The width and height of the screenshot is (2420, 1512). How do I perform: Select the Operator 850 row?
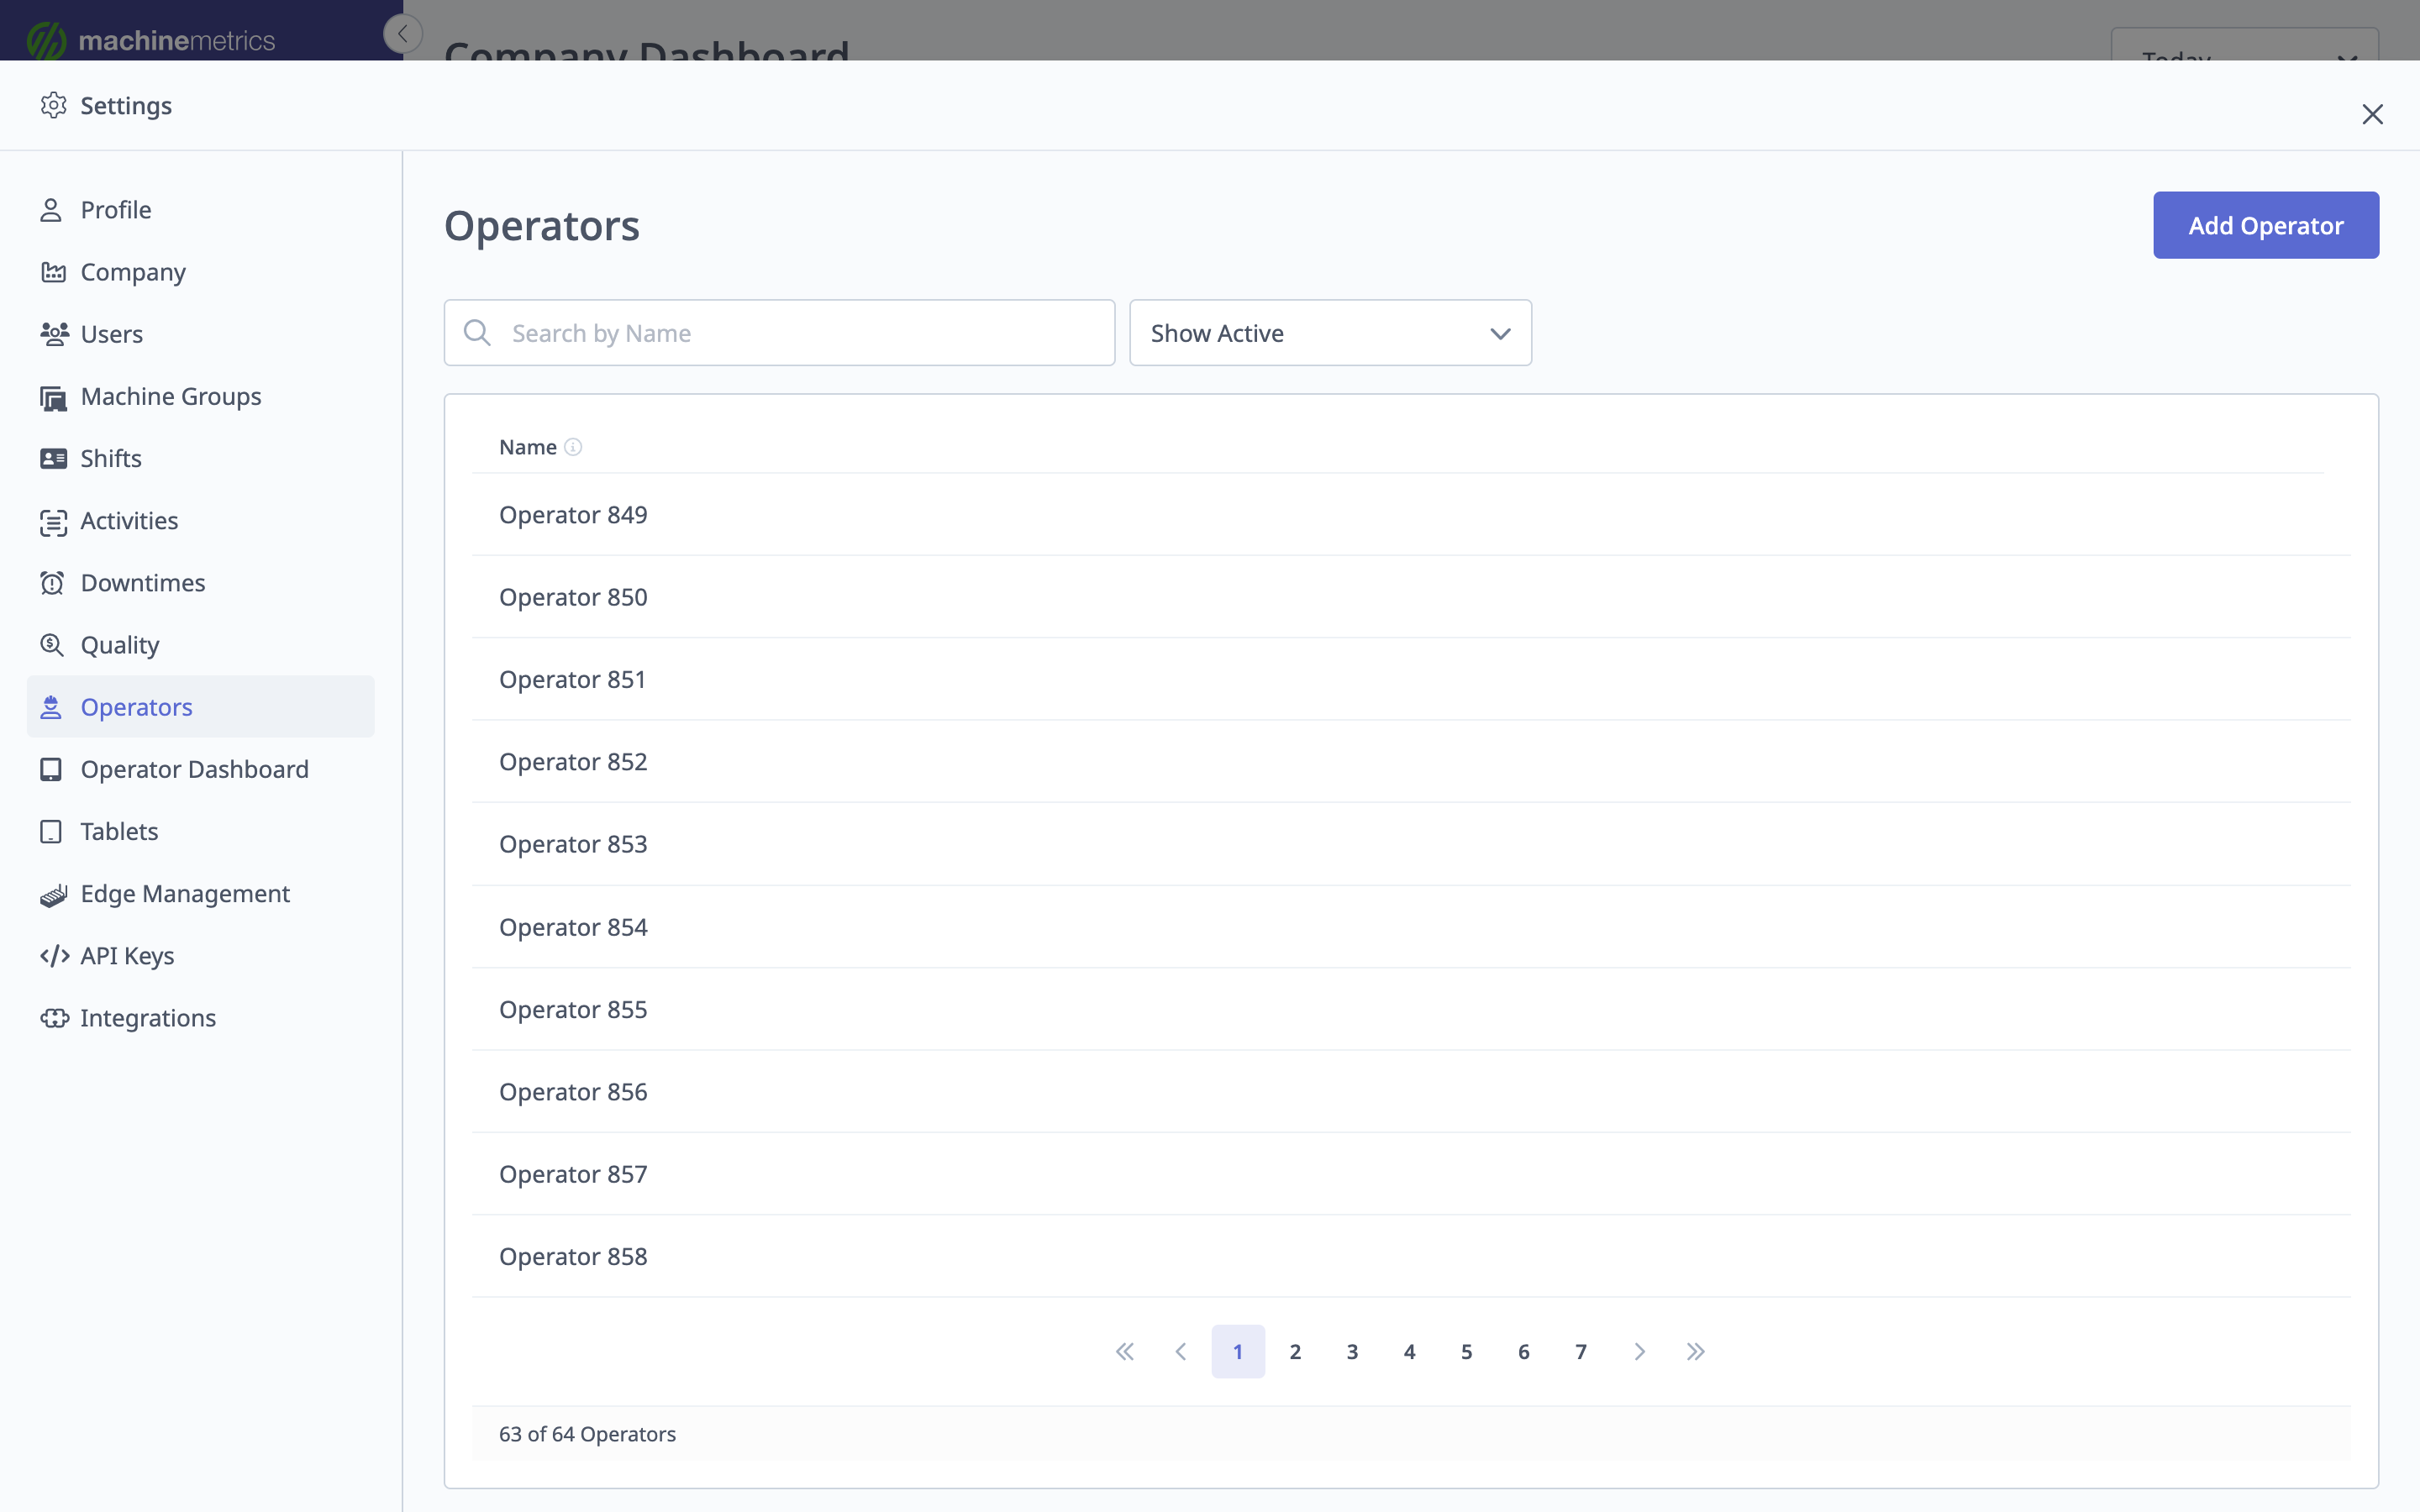(1411, 597)
